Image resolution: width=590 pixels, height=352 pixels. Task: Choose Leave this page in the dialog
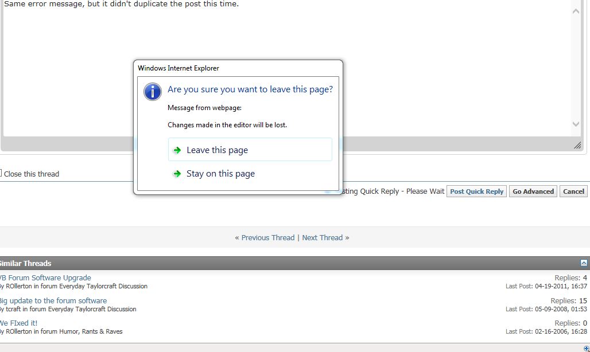click(250, 150)
